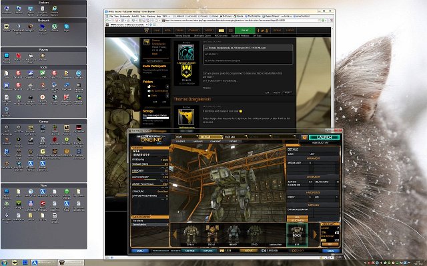The image size is (427, 266).
Task: Select the READY mech with the green highlight
Action: 297,235
